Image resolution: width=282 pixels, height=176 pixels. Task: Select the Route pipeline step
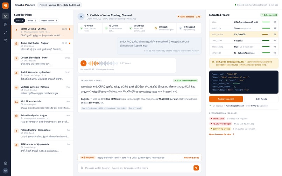point(90,28)
